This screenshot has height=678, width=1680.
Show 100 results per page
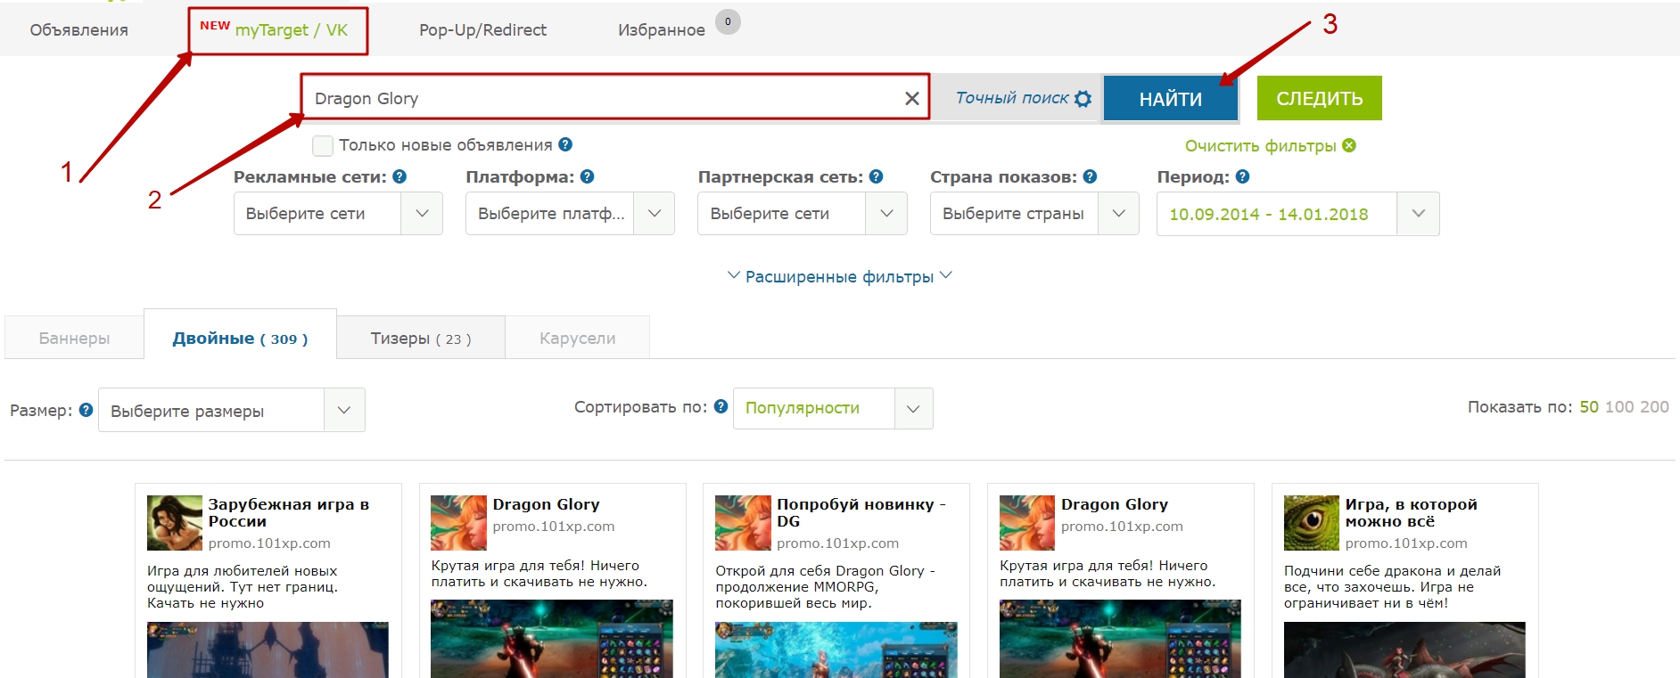coord(1619,406)
